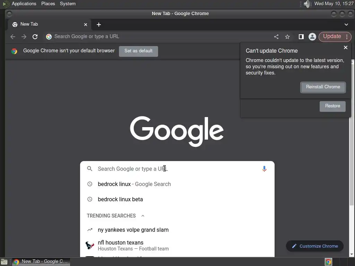This screenshot has width=355, height=266.
Task: Close the New Tab tab
Action: point(86,25)
